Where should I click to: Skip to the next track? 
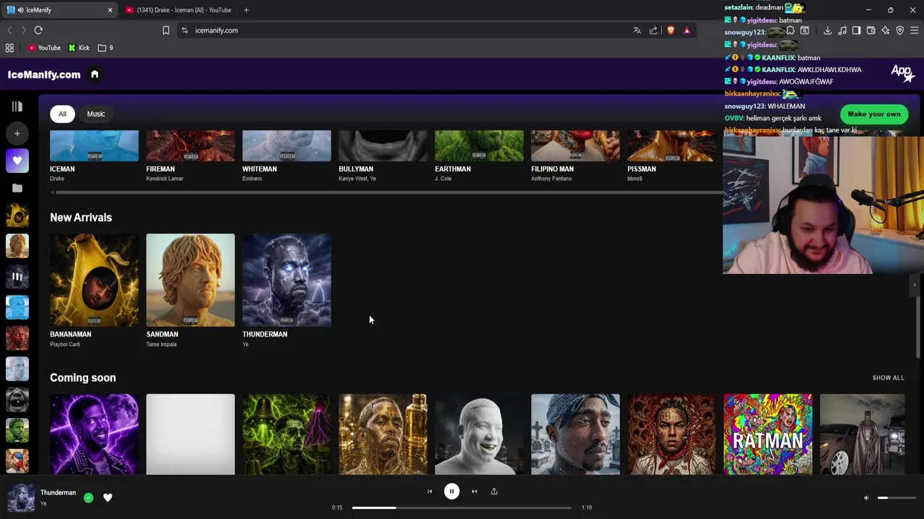click(474, 492)
